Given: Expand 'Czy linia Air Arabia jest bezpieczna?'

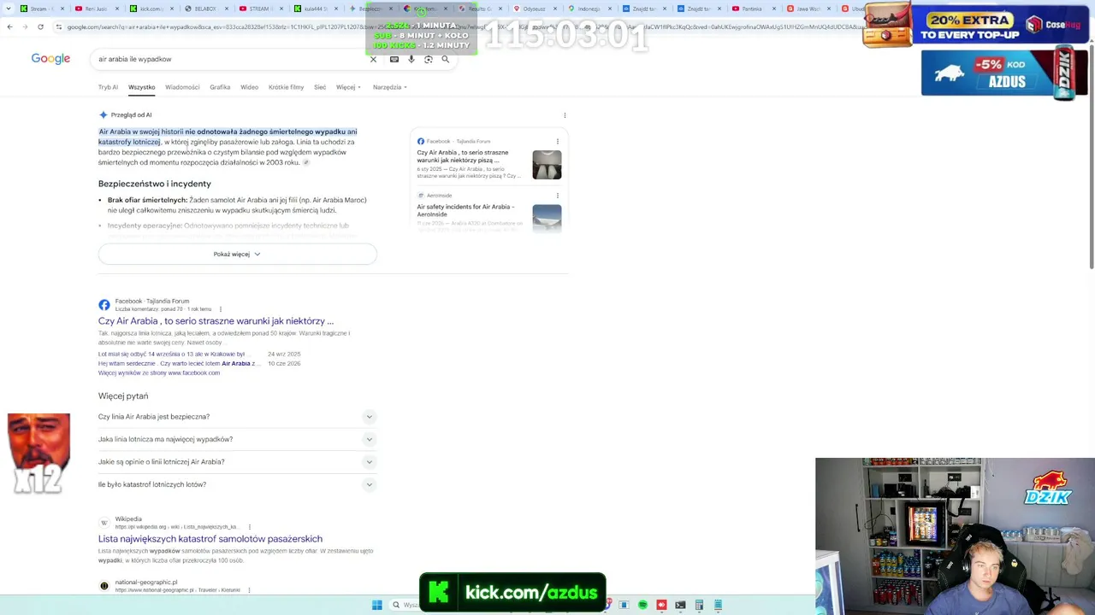Looking at the screenshot, I should tap(237, 417).
